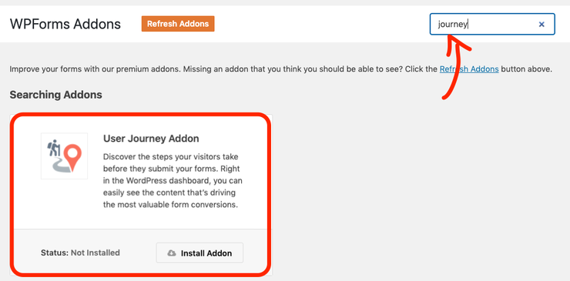Click the Install Addon text label

(x=206, y=253)
